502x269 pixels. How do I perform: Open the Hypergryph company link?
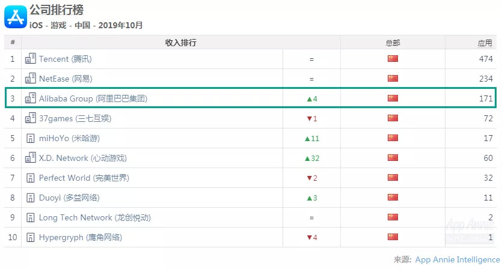[x=80, y=237]
